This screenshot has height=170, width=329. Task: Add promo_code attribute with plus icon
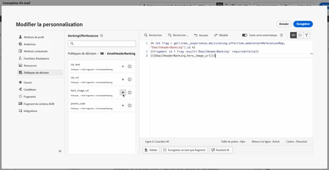pyautogui.click(x=123, y=106)
